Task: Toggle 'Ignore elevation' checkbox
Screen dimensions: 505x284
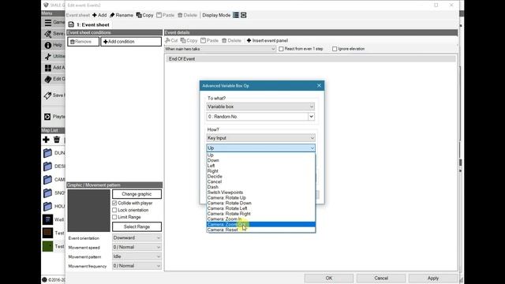Action: coord(335,49)
